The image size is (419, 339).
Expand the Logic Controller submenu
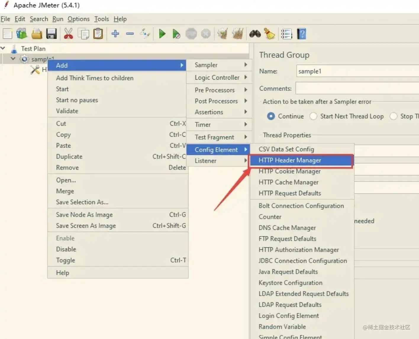tap(219, 78)
